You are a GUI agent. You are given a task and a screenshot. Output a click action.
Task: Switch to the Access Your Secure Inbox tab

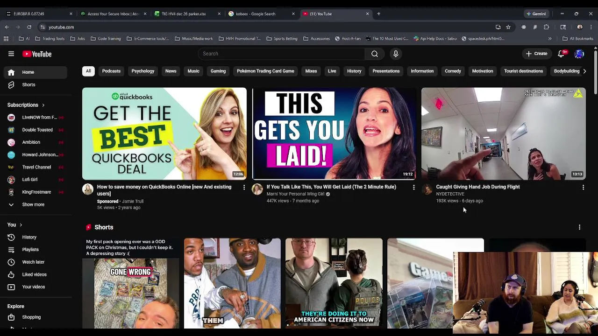(113, 14)
